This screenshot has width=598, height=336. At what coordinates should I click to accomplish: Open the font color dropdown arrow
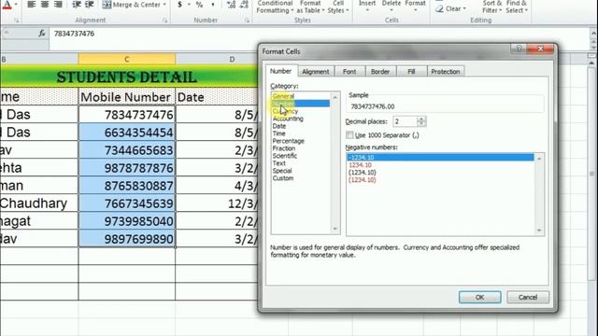click(x=16, y=5)
